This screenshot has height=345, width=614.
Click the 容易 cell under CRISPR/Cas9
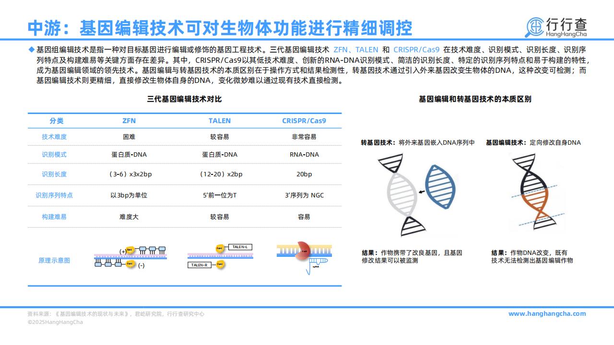304,217
